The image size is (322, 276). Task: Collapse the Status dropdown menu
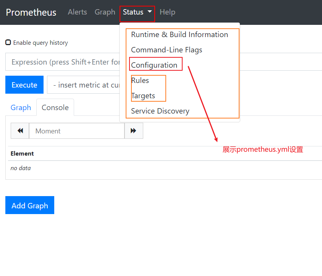[137, 12]
